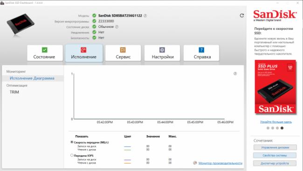Viewport: 303px width, 171px height.
Task: Select TRIM in the sidebar
Action: pyautogui.click(x=14, y=92)
